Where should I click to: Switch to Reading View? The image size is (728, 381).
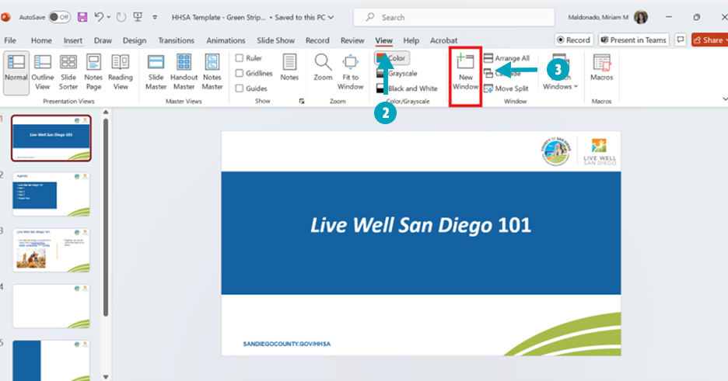(x=121, y=73)
